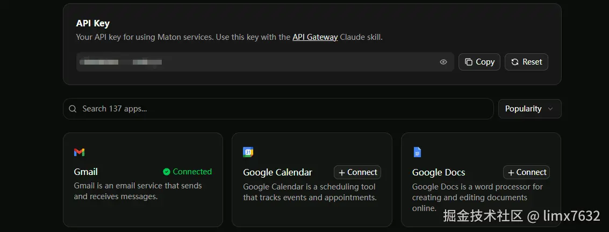This screenshot has height=232, width=609.
Task: Click the Gmail envelope icon
Action: point(79,152)
